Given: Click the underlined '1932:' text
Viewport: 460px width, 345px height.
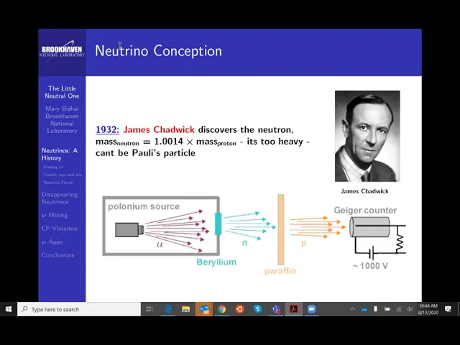Looking at the screenshot, I should coord(107,129).
